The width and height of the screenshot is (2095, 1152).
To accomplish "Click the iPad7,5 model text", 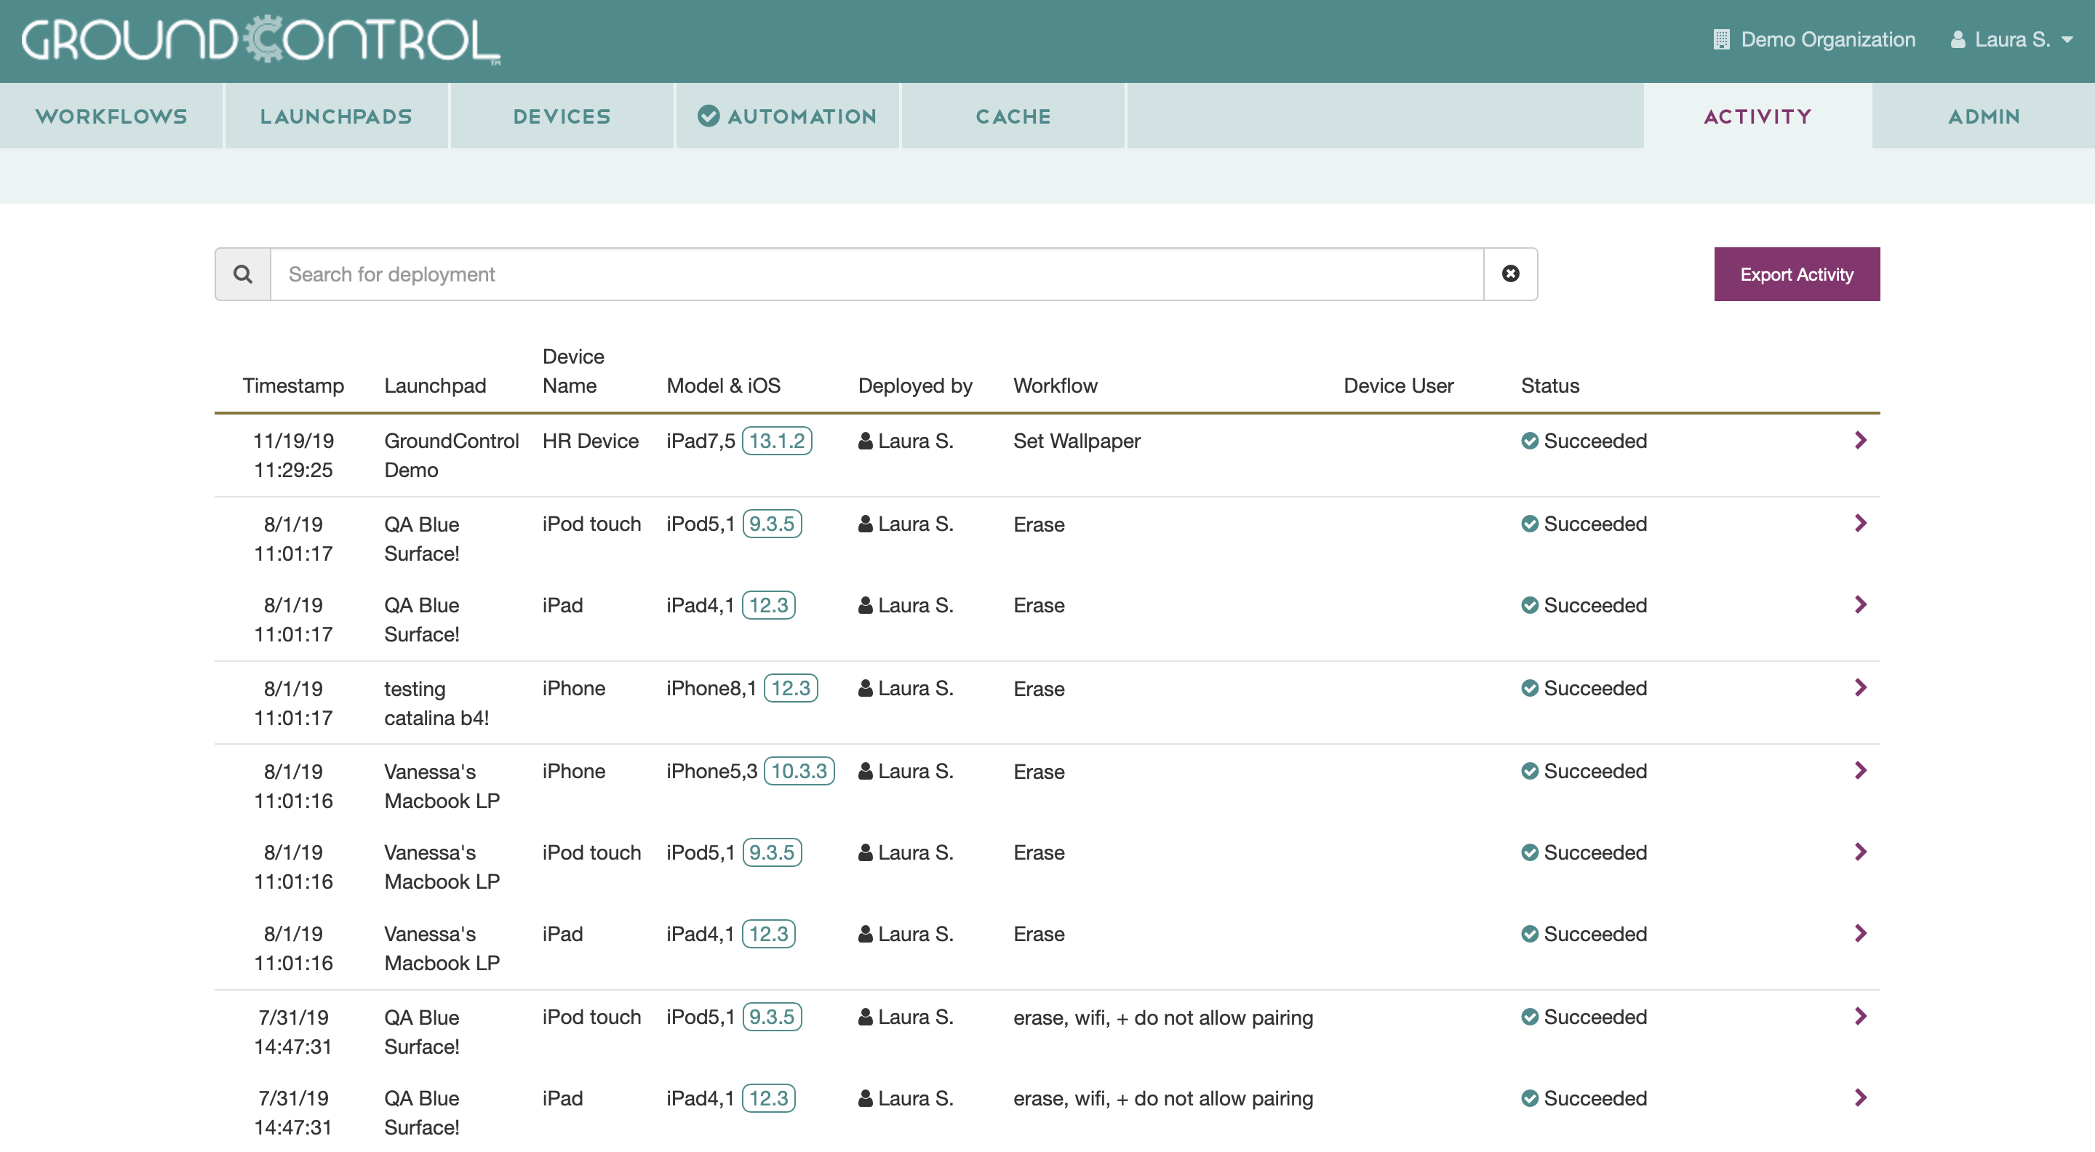I will click(701, 441).
